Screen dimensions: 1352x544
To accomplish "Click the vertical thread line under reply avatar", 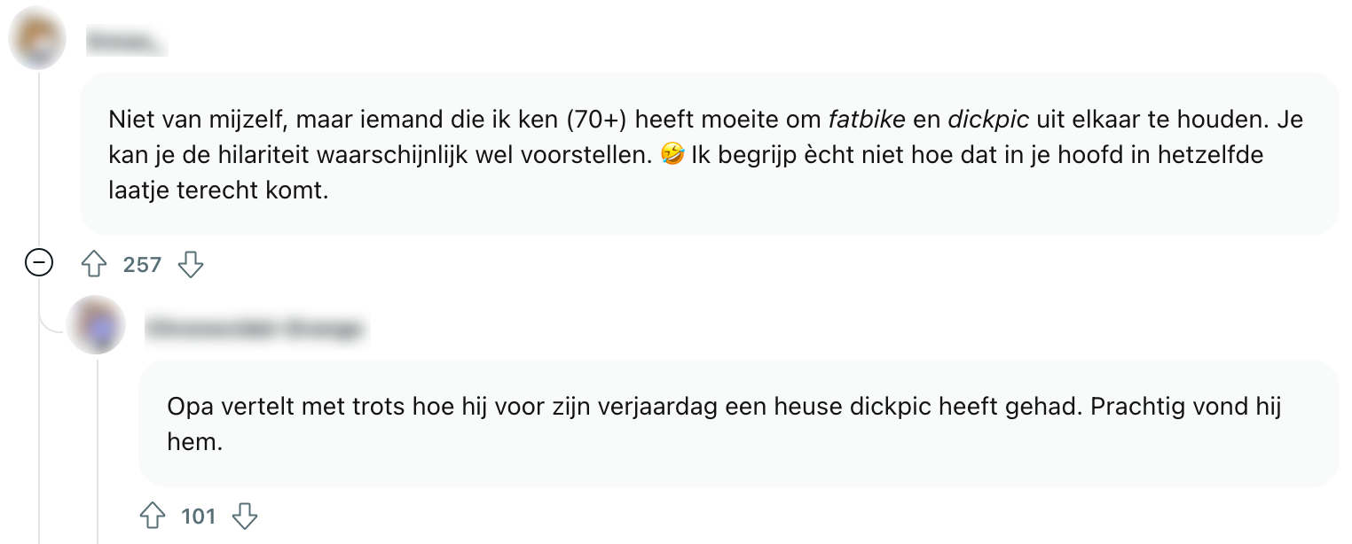I will [x=97, y=443].
